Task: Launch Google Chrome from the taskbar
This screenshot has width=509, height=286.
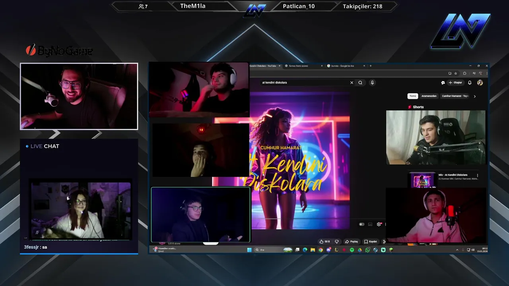Action: 321,250
